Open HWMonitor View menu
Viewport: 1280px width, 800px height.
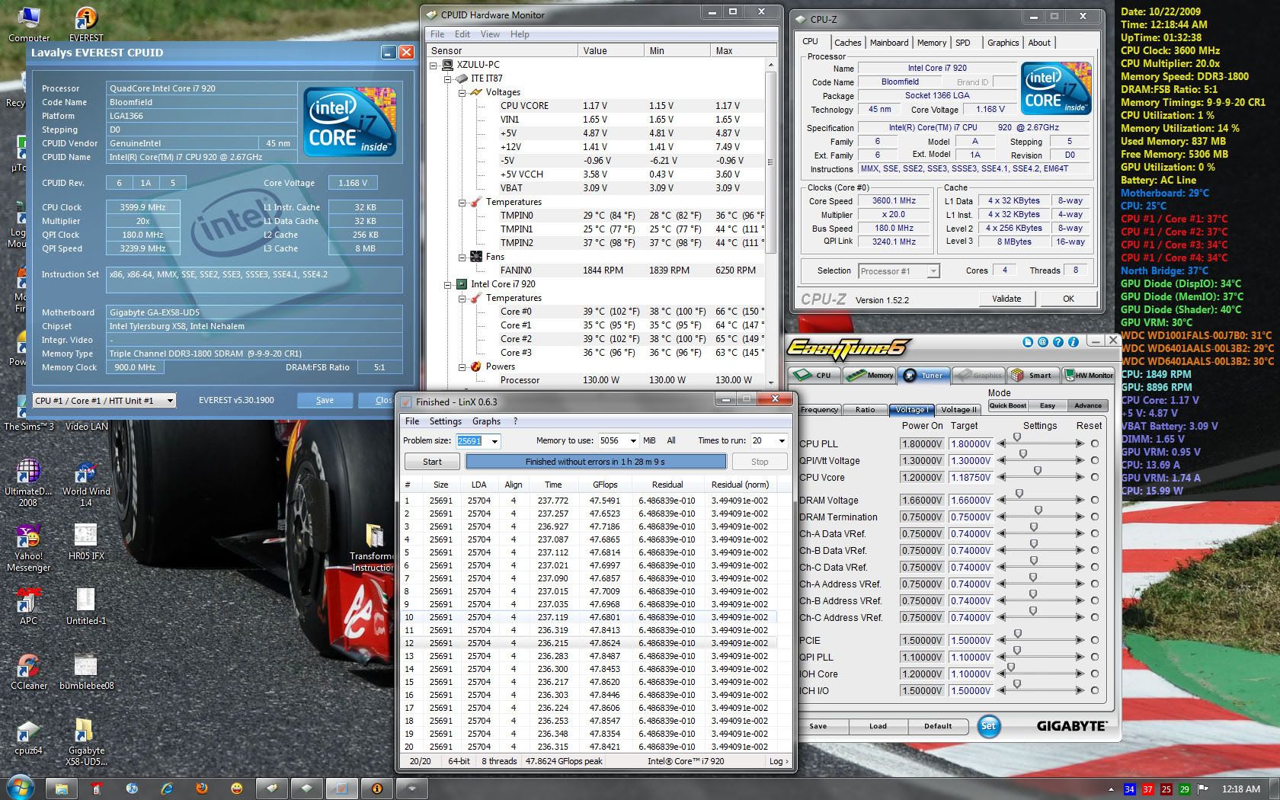click(x=490, y=34)
